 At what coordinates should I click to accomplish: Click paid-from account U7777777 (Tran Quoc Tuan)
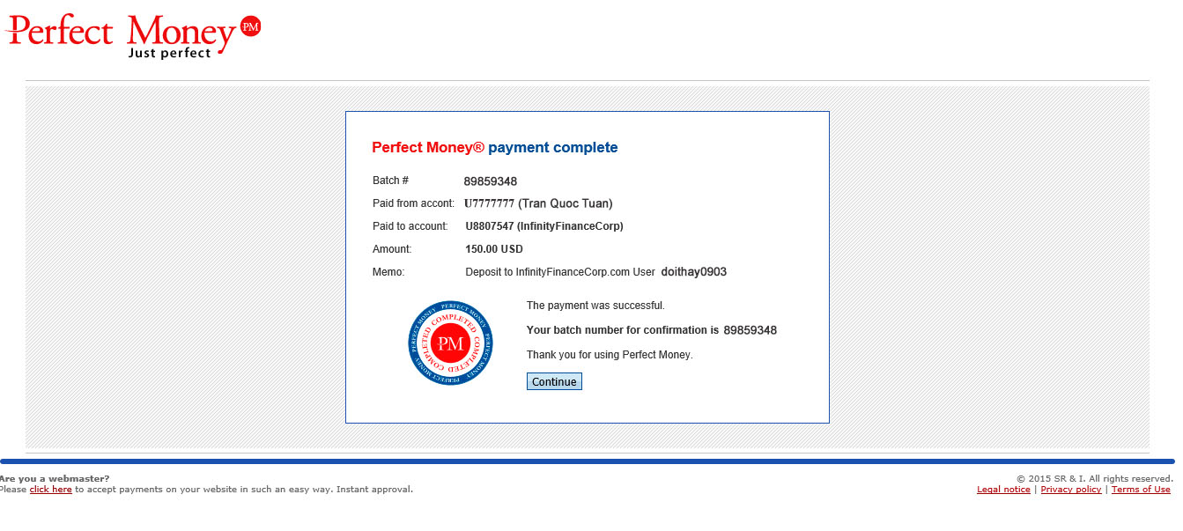(x=538, y=203)
